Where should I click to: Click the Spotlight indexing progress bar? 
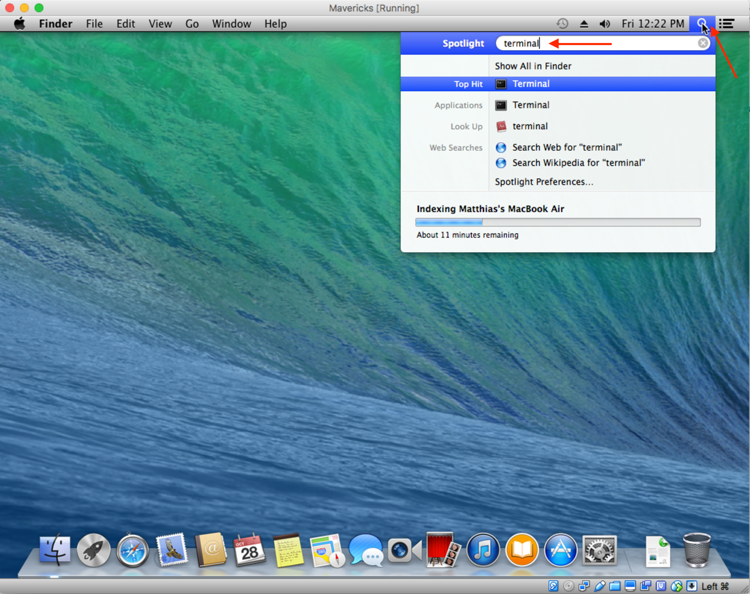(557, 222)
